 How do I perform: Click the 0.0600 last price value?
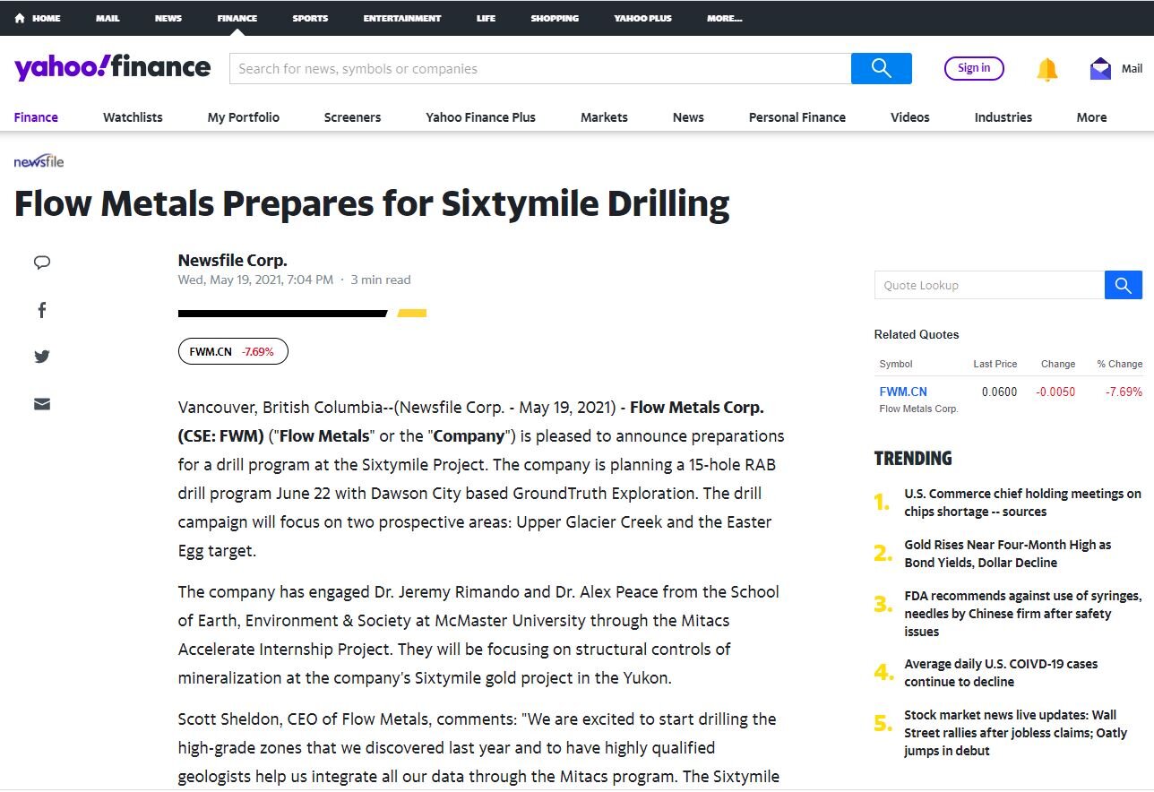click(x=999, y=392)
